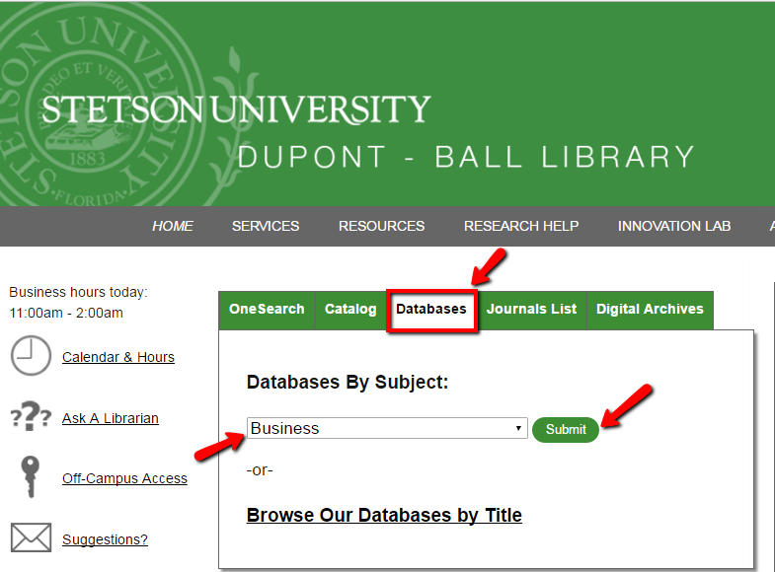
Task: Switch to the Catalog tab
Action: (x=350, y=310)
